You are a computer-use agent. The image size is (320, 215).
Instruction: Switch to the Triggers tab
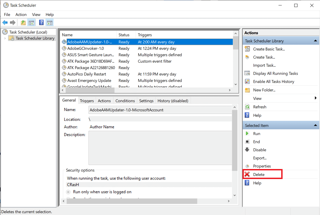coord(87,101)
